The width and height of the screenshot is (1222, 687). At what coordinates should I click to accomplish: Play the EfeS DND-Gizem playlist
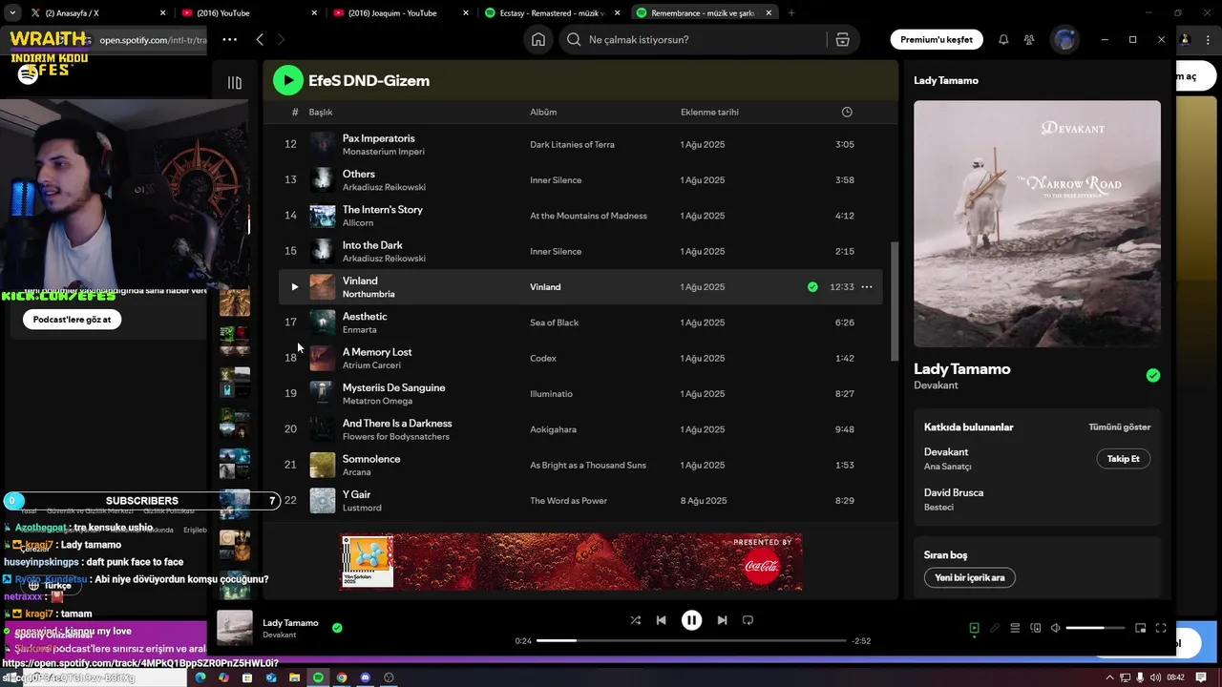point(287,80)
